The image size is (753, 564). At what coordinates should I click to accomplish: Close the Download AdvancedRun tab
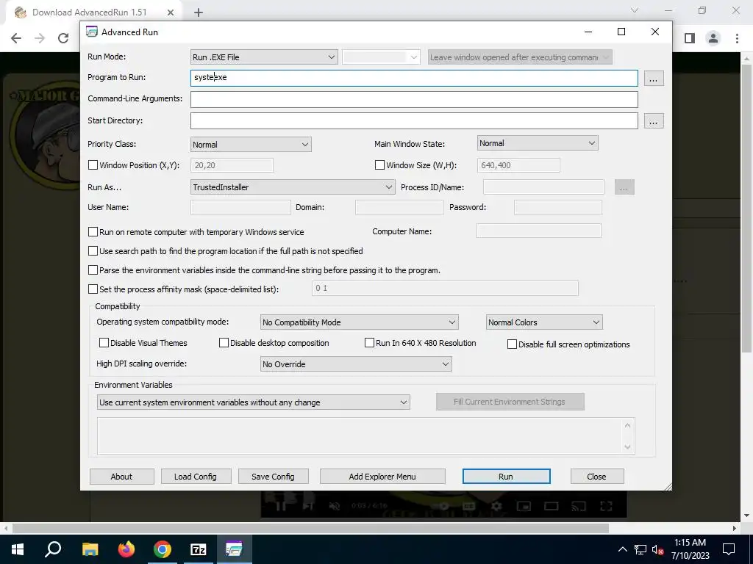171,12
